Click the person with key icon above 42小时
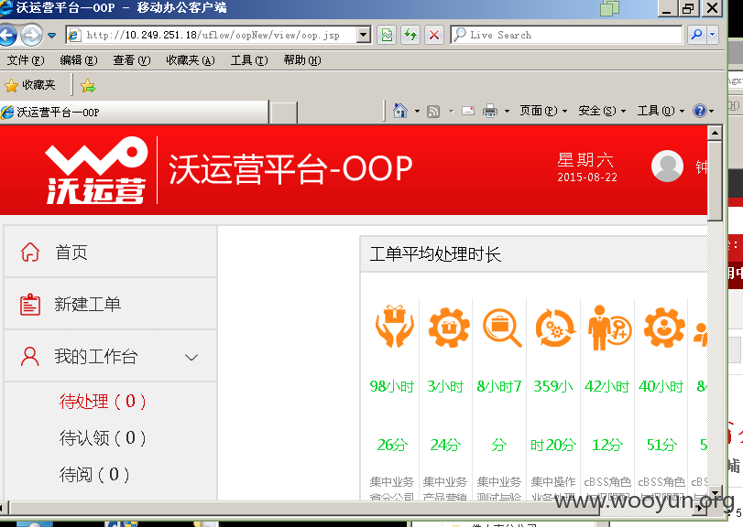This screenshot has height=527, width=743. click(609, 328)
